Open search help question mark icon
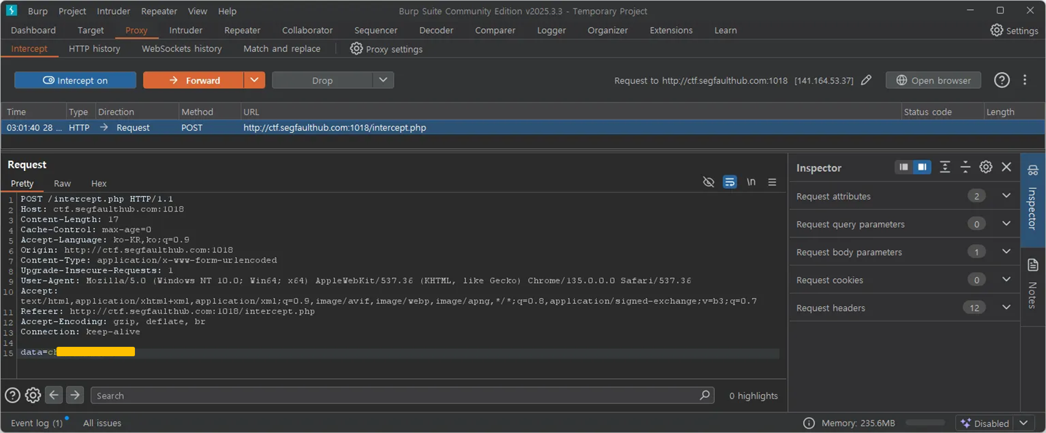The image size is (1046, 433). 13,395
